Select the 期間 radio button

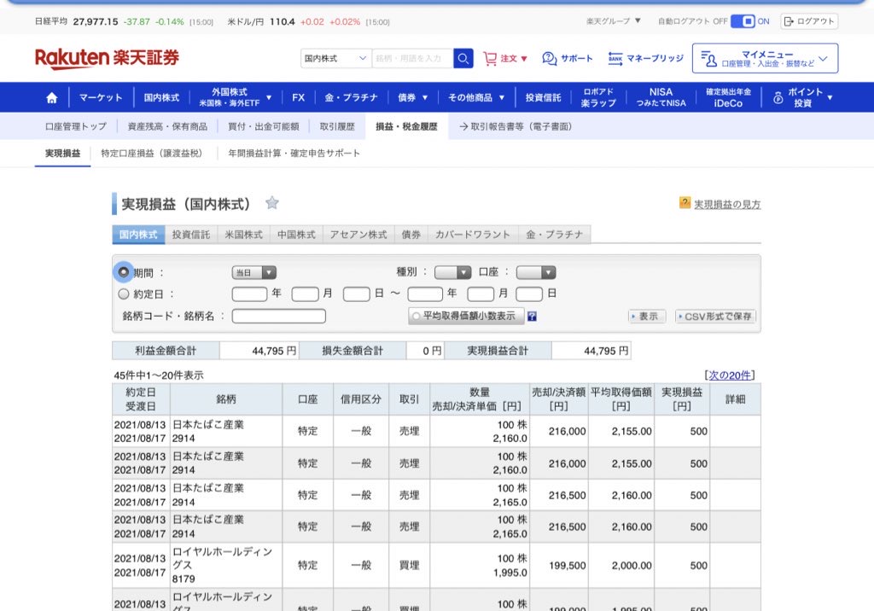coord(124,272)
